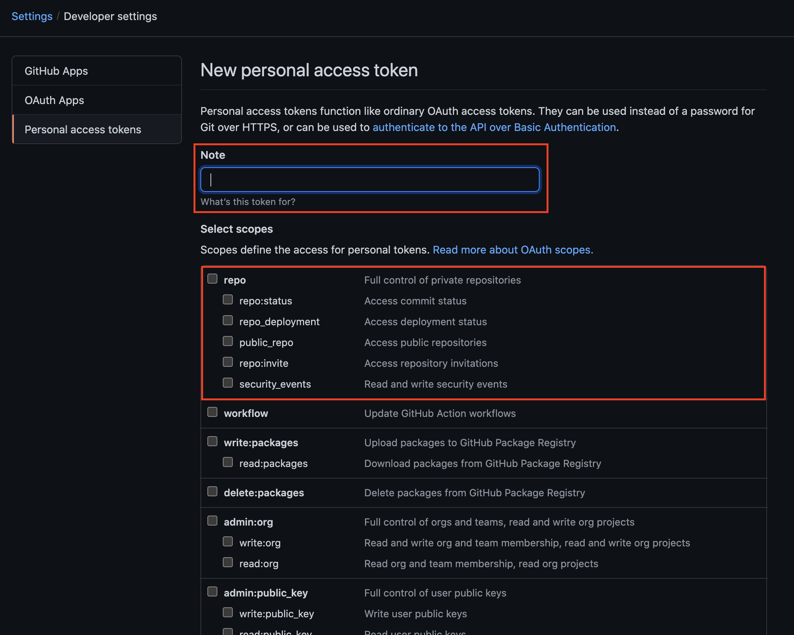Open GitHub Apps in sidebar
Viewport: 794px width, 635px height.
click(56, 71)
